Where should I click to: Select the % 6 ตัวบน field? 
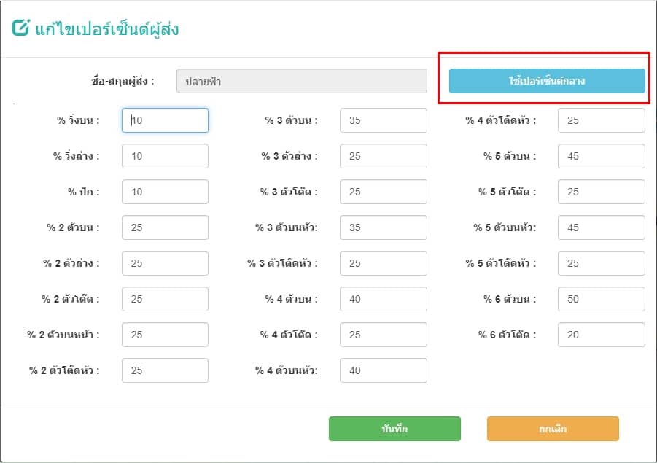tap(602, 299)
